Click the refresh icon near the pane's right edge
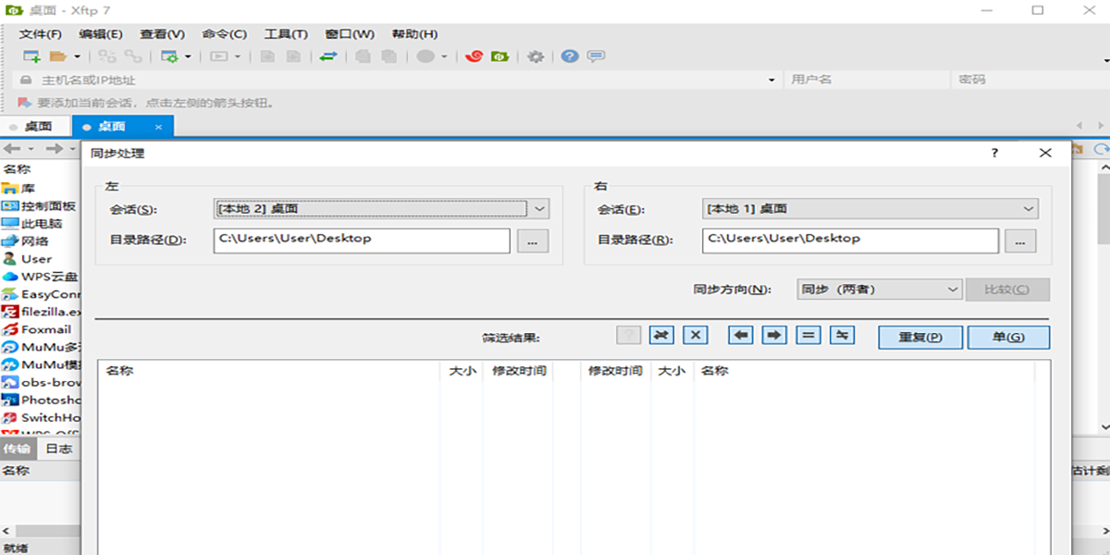The width and height of the screenshot is (1110, 555). 1101,149
